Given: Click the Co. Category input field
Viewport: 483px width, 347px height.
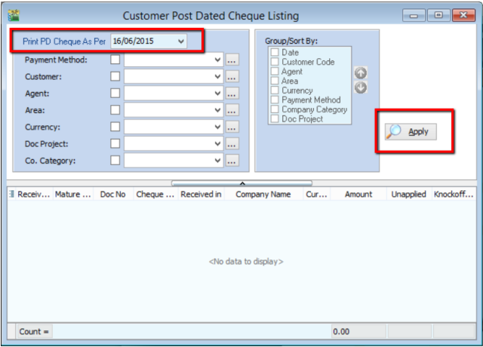Looking at the screenshot, I should click(x=168, y=160).
